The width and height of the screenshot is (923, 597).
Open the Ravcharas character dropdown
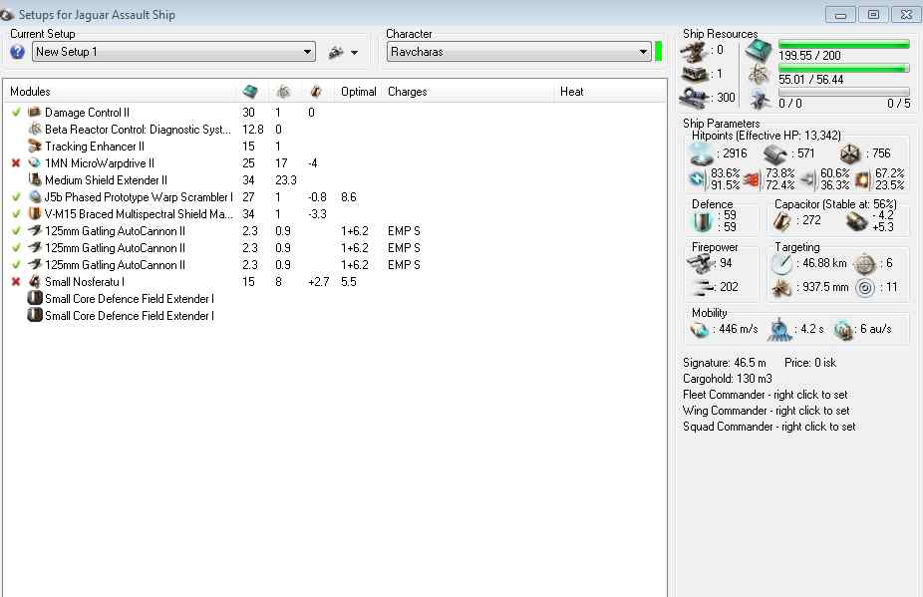518,52
